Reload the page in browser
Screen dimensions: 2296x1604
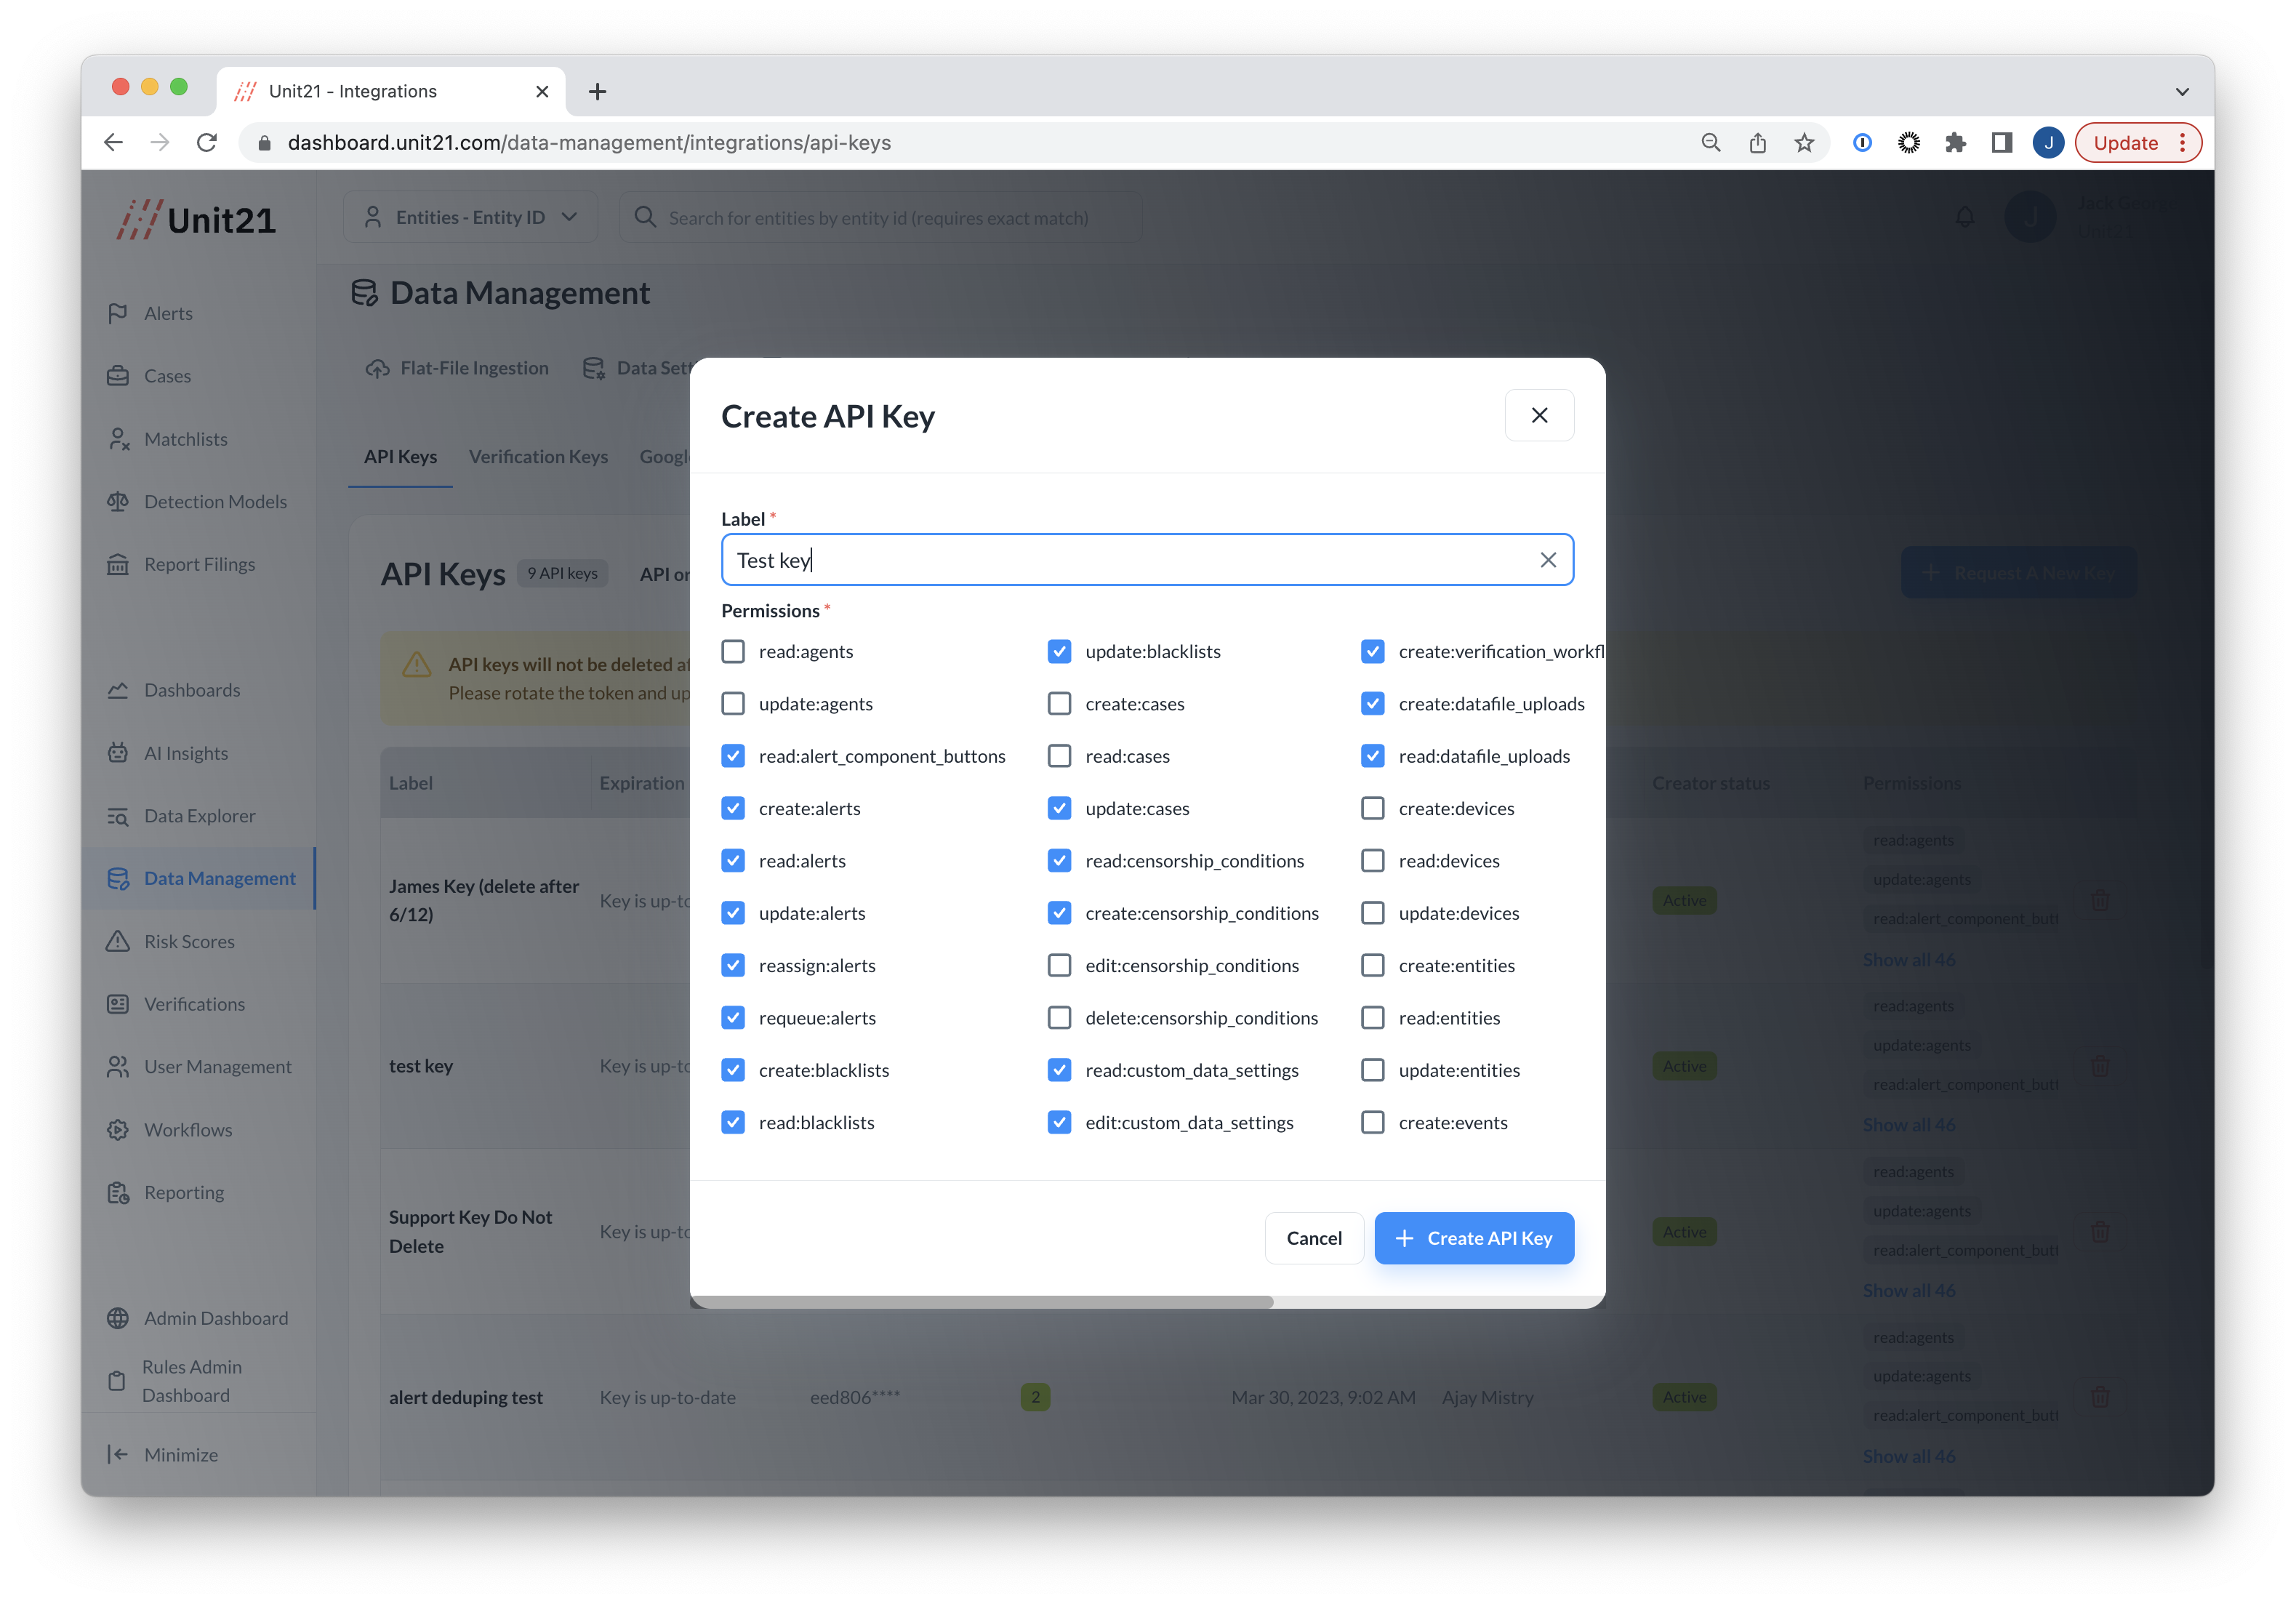click(x=207, y=143)
